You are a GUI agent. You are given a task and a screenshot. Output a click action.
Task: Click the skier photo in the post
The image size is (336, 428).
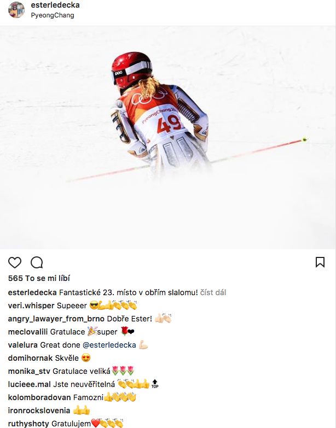[x=168, y=138]
